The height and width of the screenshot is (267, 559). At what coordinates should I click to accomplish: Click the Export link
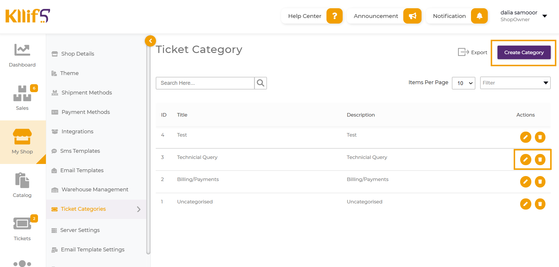pyautogui.click(x=473, y=52)
